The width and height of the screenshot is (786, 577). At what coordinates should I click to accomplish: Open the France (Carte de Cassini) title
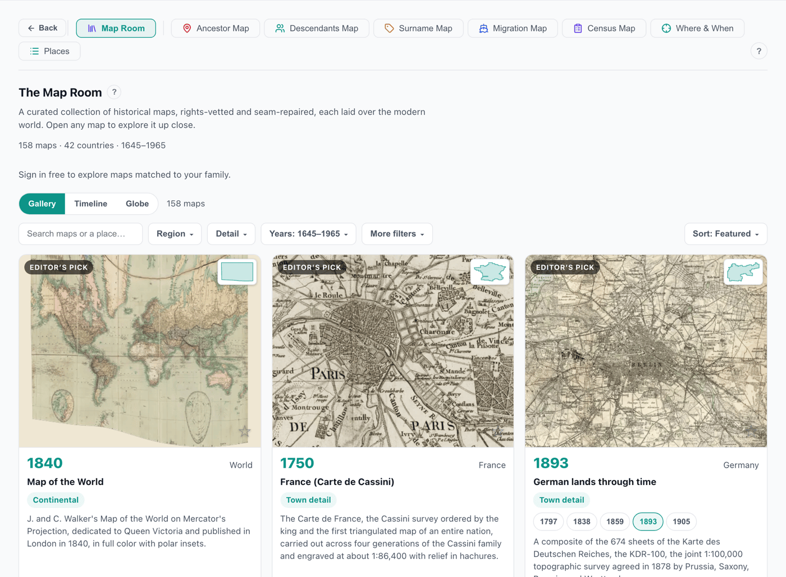(x=337, y=482)
